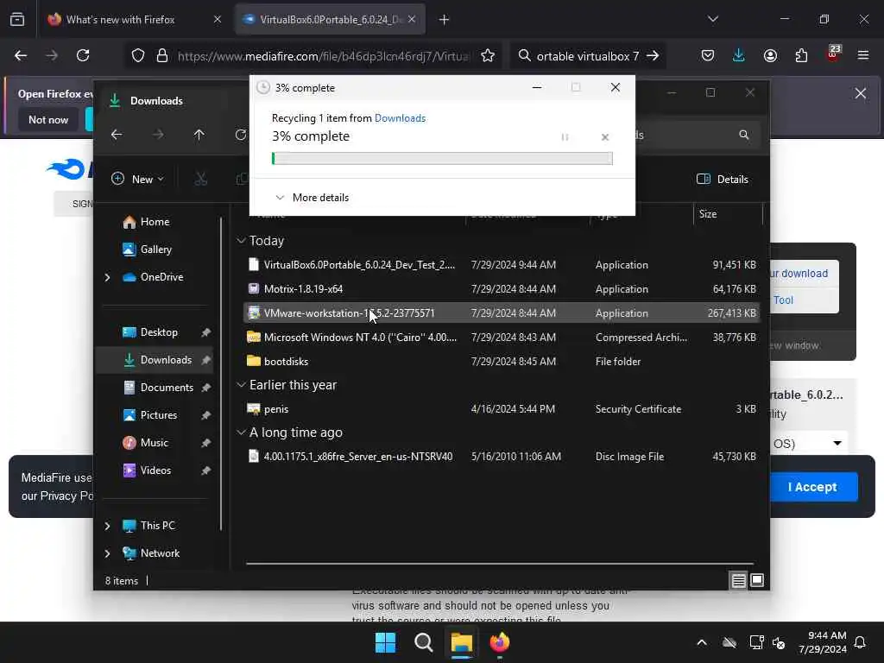Reload the page in Firefox
The image size is (884, 663).
tap(83, 55)
